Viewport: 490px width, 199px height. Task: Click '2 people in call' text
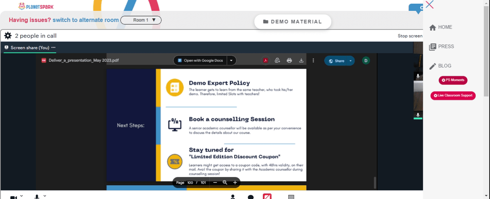(x=36, y=36)
